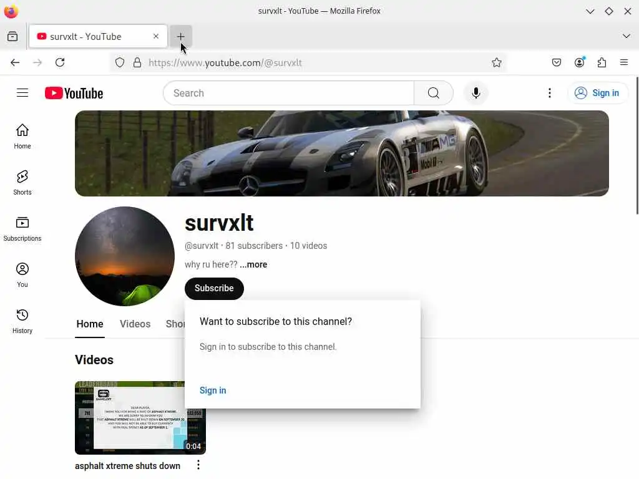The width and height of the screenshot is (639, 479).
Task: Open Shorts from the sidebar
Action: 22,183
